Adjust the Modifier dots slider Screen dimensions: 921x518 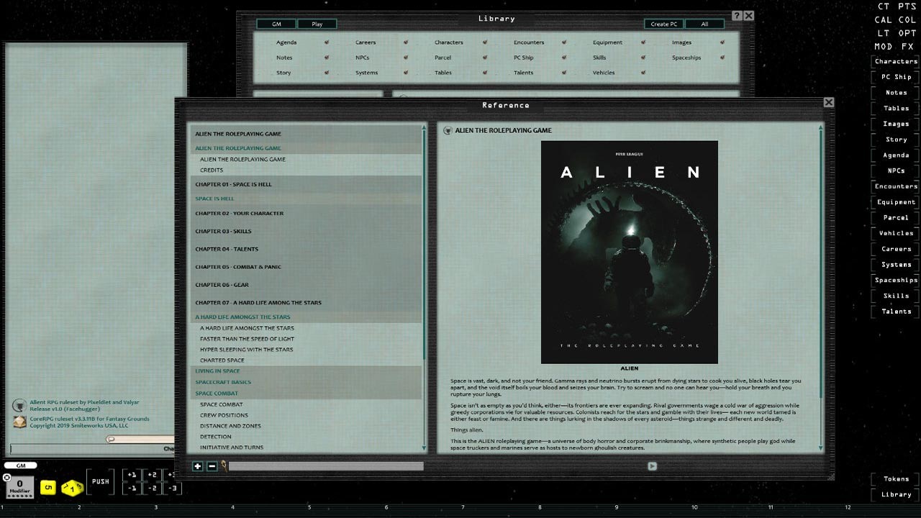(x=19, y=496)
